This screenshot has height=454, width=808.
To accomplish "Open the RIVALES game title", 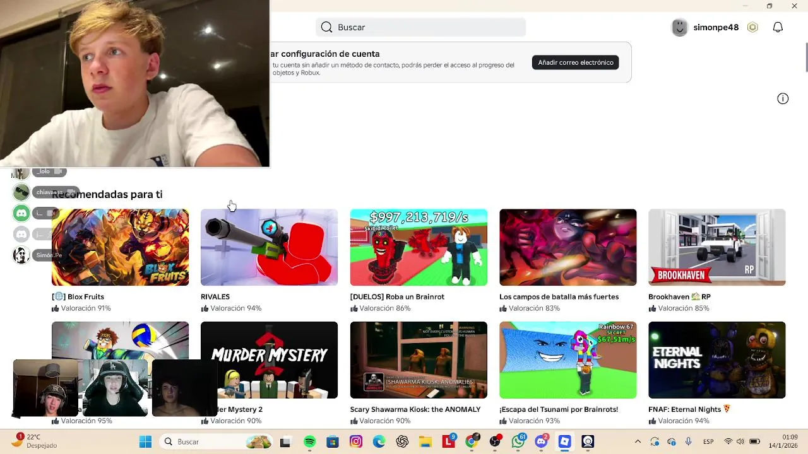I will pyautogui.click(x=215, y=296).
